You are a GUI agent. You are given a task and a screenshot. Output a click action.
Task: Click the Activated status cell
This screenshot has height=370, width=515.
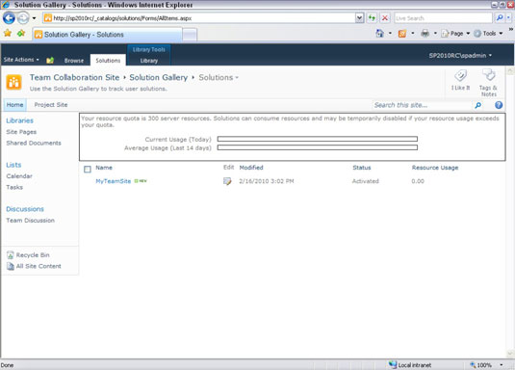coord(365,181)
